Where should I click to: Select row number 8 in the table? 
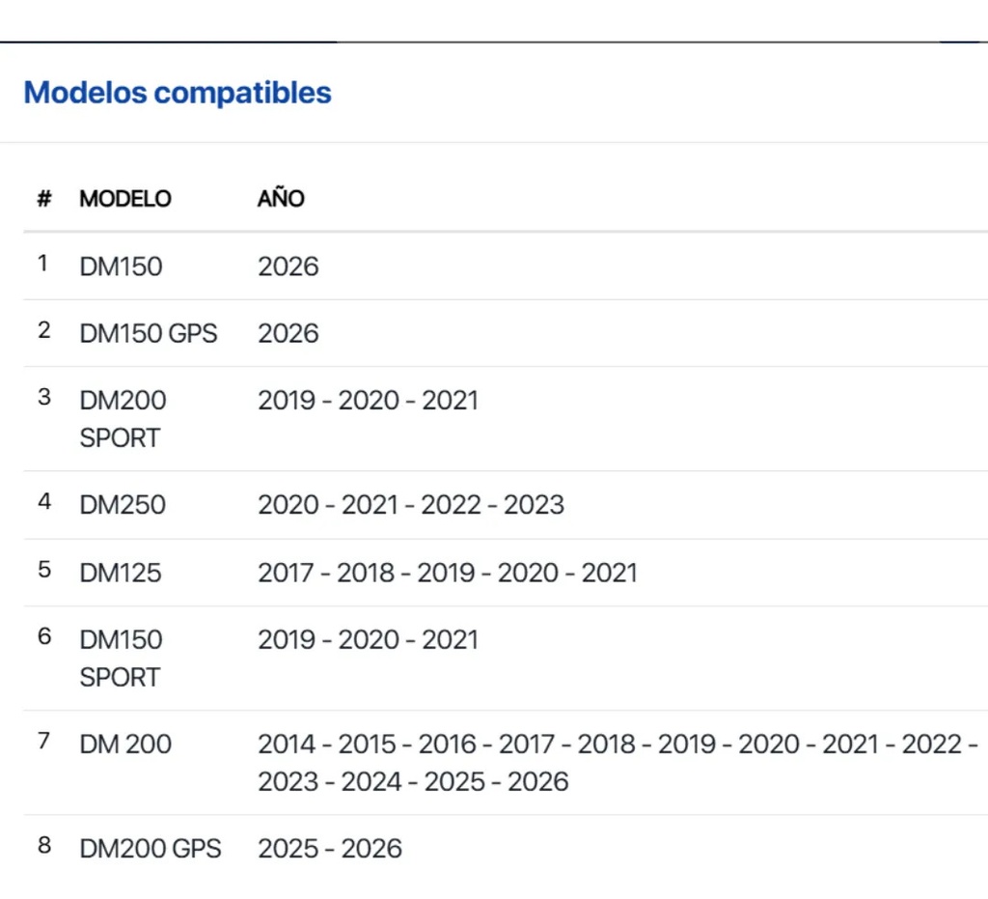point(44,846)
